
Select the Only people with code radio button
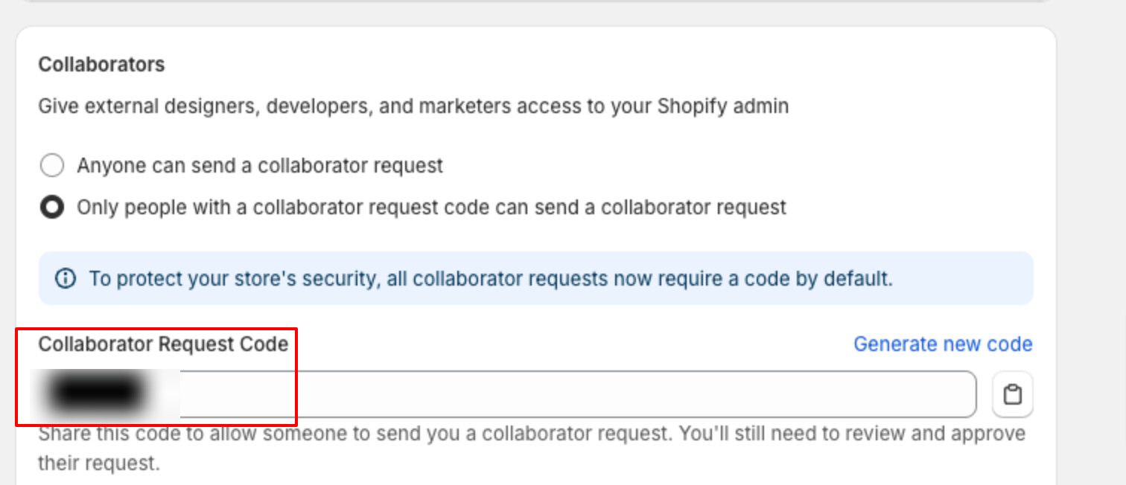(x=51, y=207)
